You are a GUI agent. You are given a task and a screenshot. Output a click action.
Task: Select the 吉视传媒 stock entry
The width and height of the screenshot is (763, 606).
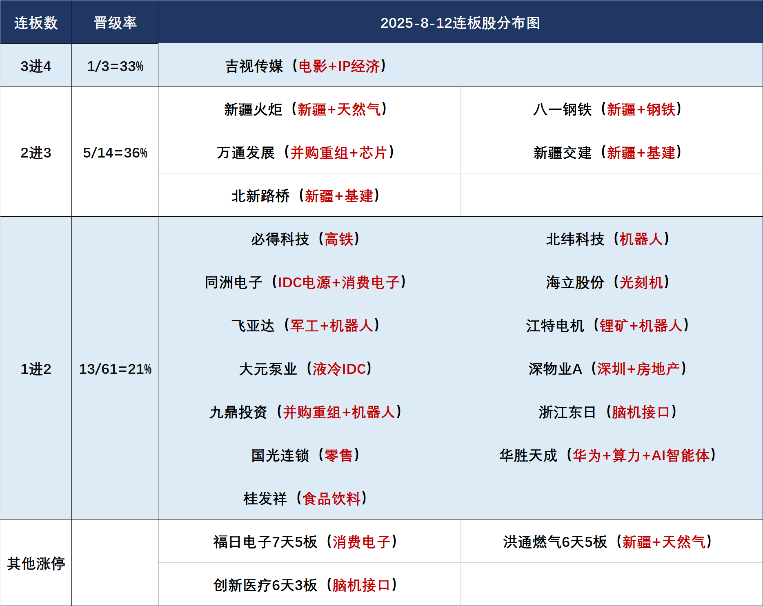point(306,66)
